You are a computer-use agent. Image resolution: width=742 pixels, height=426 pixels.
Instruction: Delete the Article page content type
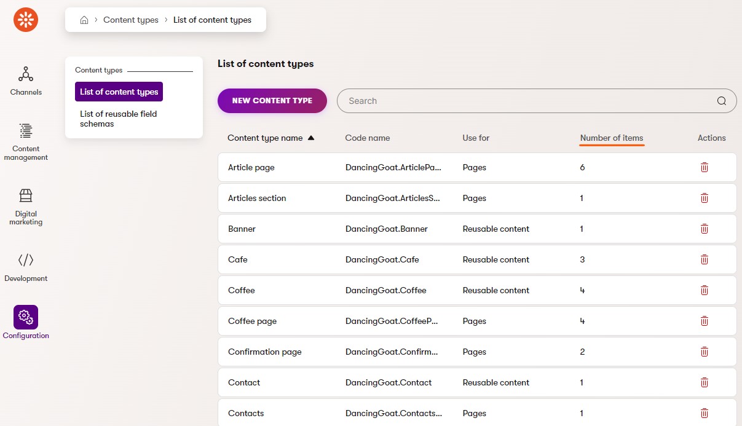(704, 167)
